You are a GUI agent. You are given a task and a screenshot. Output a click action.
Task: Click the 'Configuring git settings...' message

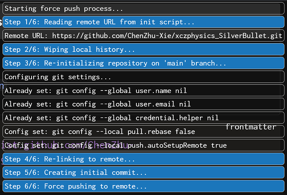click(x=58, y=77)
